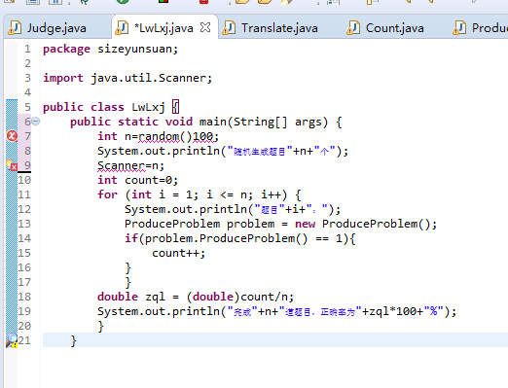Click 'if(problem.ProduceProblem() == 1){' line 14
The image size is (508, 388).
pyautogui.click(x=240, y=238)
